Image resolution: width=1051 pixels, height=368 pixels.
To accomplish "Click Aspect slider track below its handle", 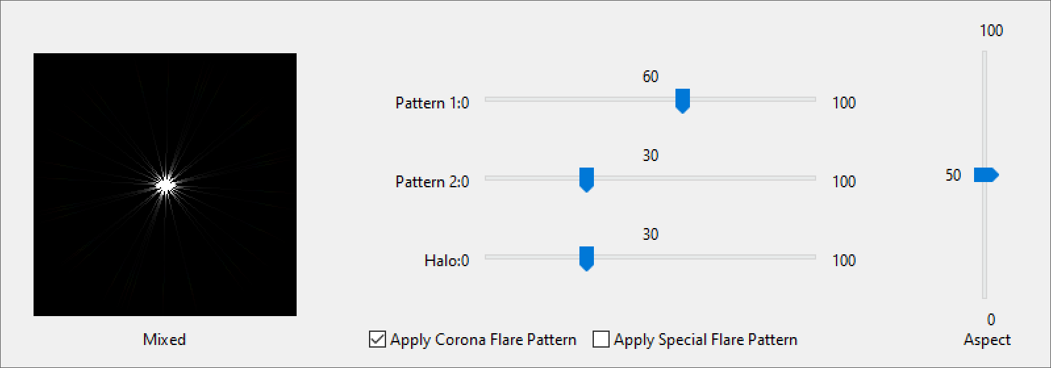I will point(985,243).
